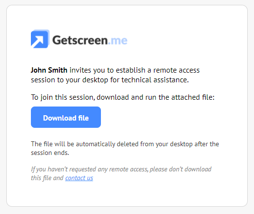Open the "contact us" link
Screen dimensions: 254x214
[x=79, y=178]
